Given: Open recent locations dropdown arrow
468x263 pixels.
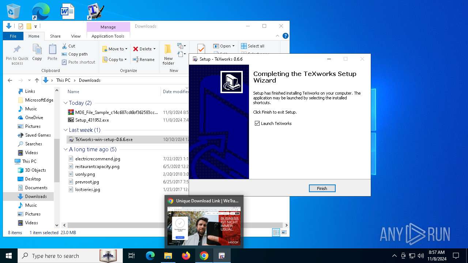Looking at the screenshot, I should 29,80.
